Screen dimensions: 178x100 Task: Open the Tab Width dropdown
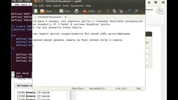pyautogui.click(x=97, y=89)
